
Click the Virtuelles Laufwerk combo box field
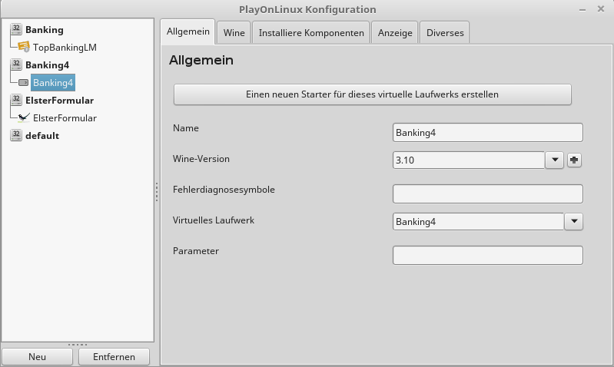[x=478, y=221]
